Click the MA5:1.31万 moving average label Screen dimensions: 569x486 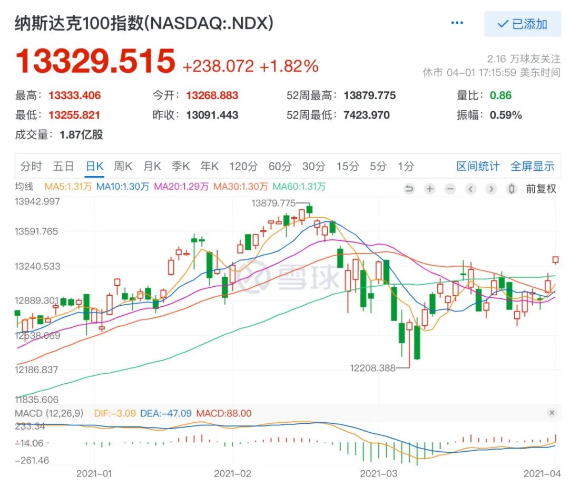coord(68,187)
